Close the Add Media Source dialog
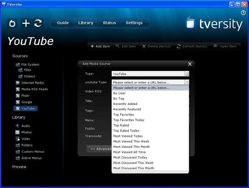This screenshot has height=188, width=249. point(190,64)
